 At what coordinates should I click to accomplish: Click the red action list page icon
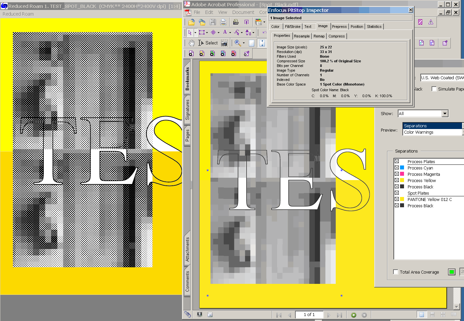(x=234, y=53)
